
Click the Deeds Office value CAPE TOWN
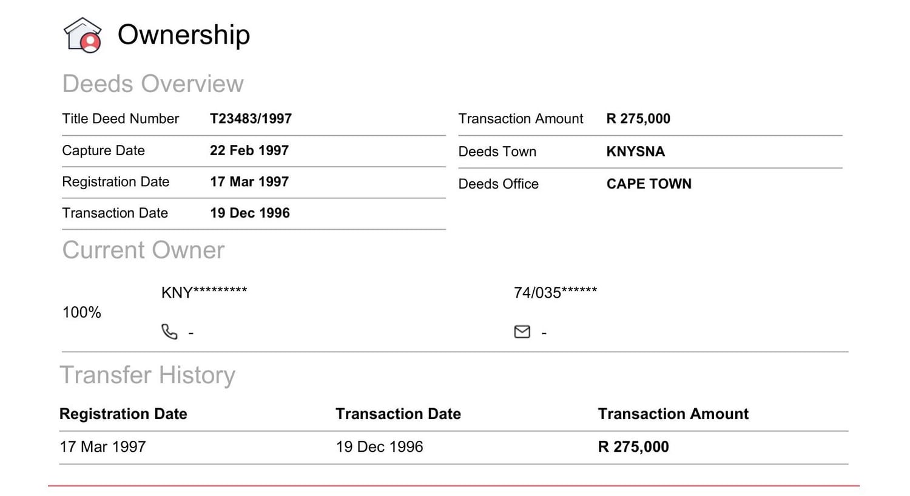pos(649,184)
